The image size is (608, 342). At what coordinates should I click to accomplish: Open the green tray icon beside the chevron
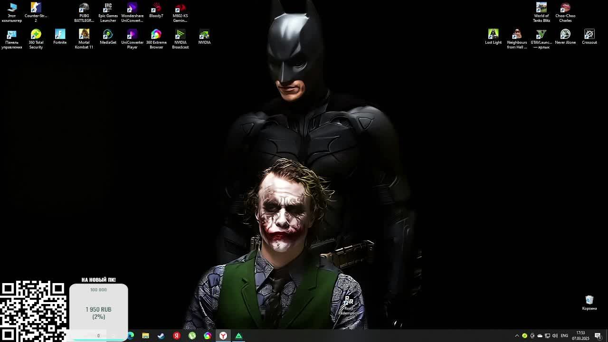[x=524, y=336]
